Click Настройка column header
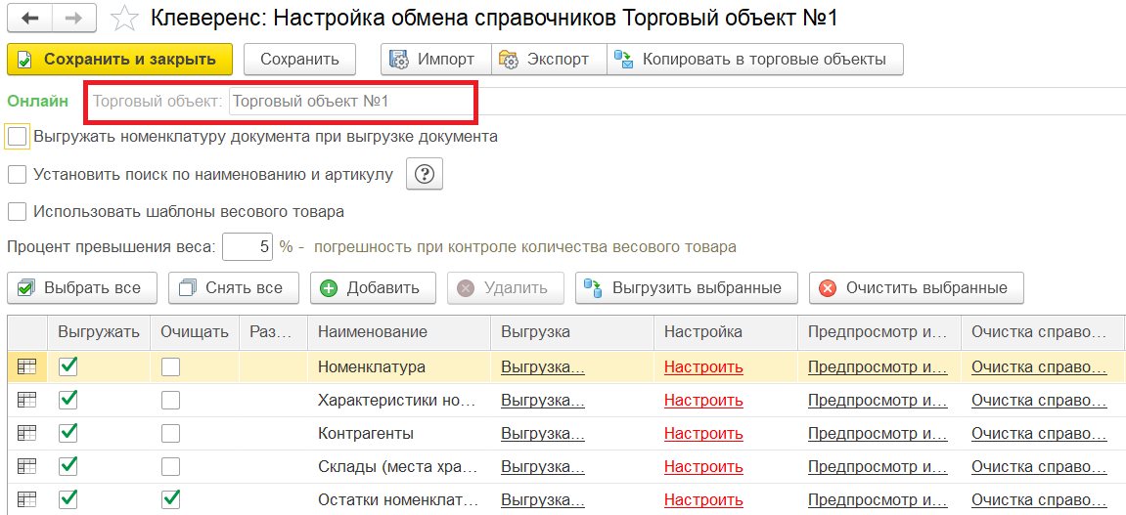Viewport: 1126px width, 515px height. click(x=726, y=331)
